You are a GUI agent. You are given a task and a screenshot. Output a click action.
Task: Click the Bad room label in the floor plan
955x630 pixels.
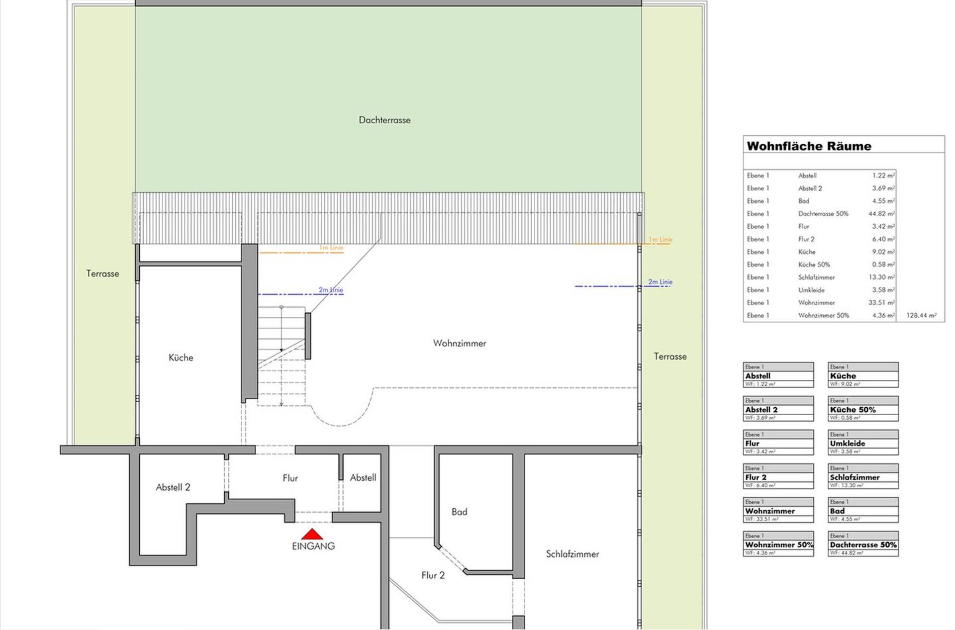[x=459, y=512]
